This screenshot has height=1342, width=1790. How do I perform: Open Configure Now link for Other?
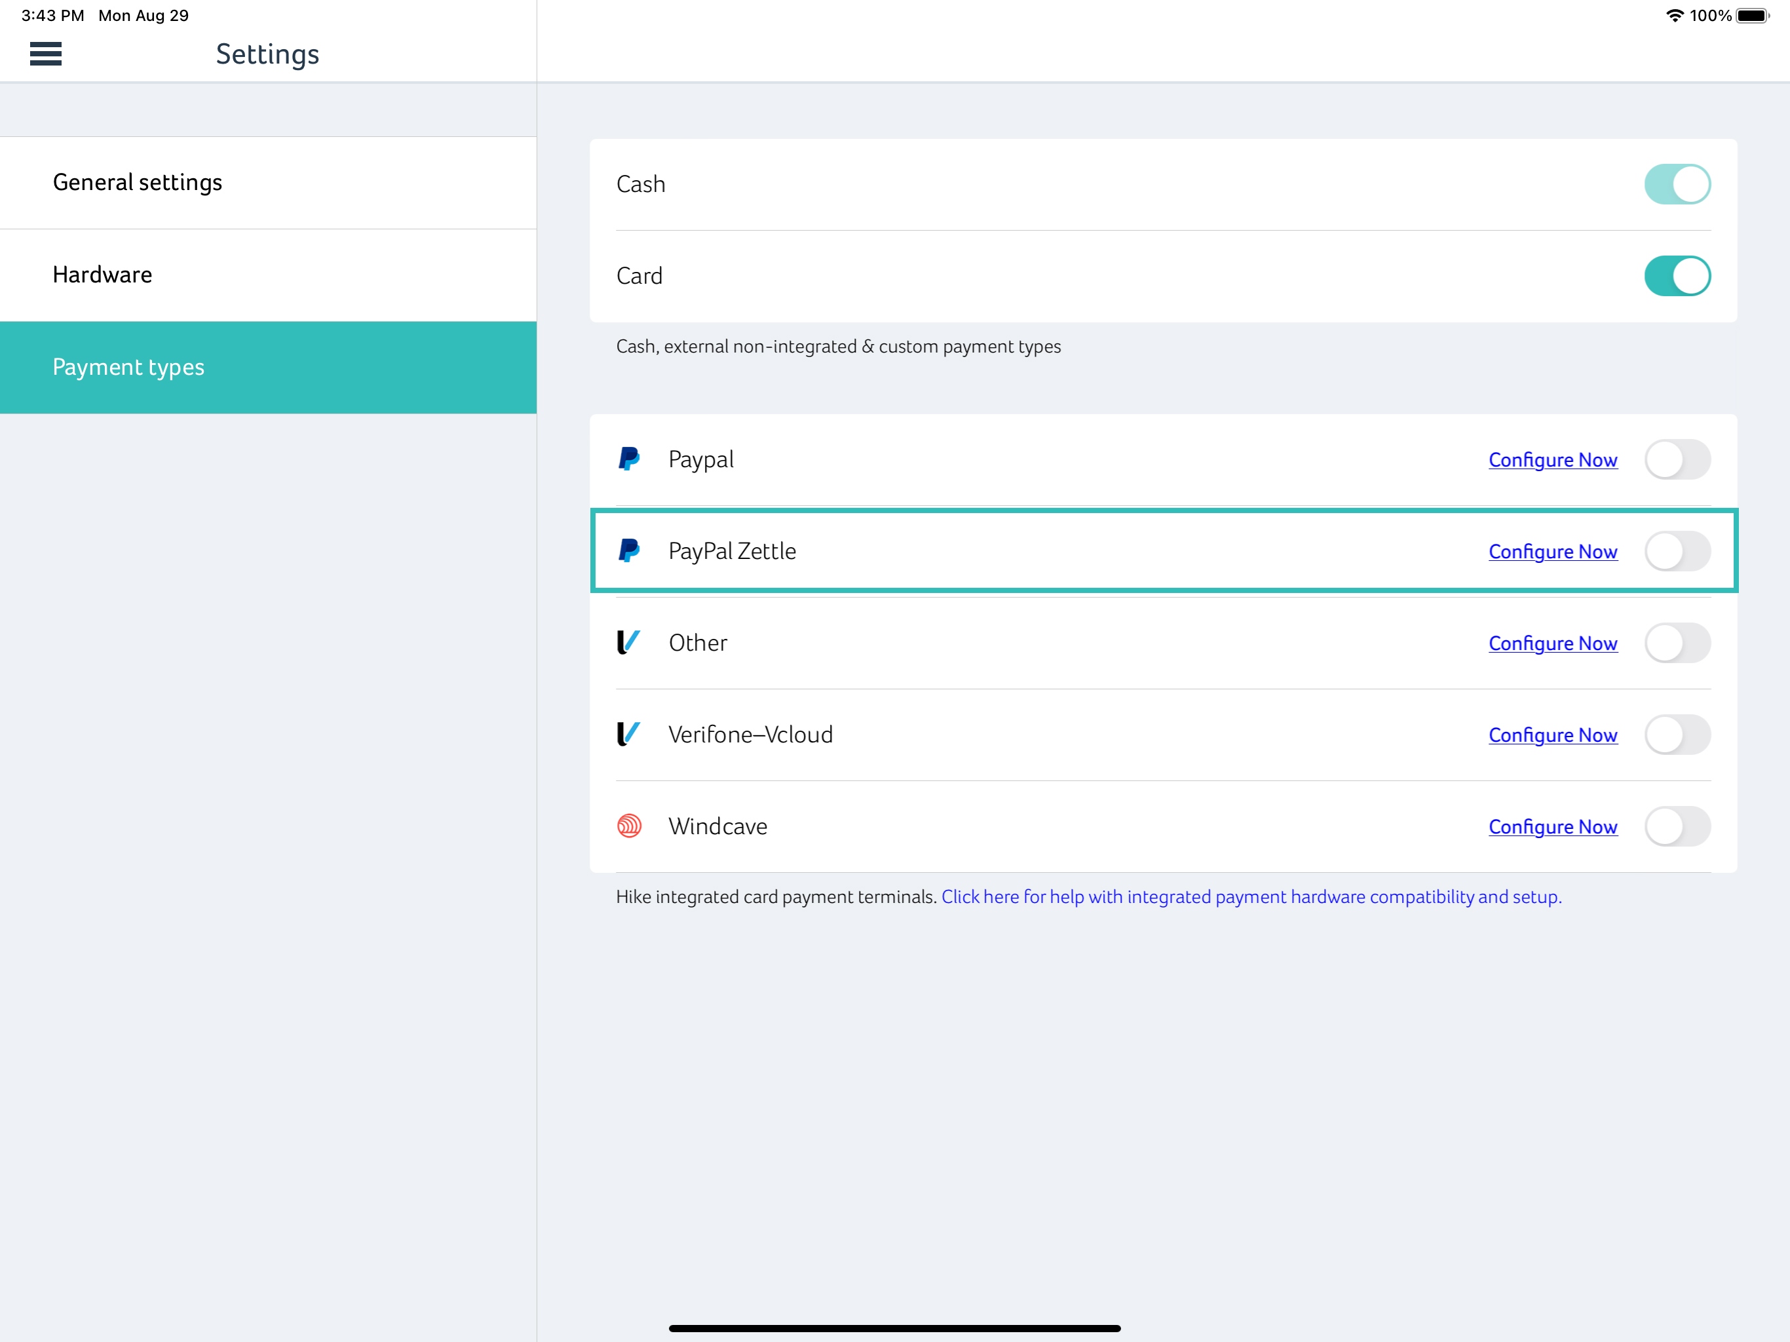pyautogui.click(x=1552, y=643)
